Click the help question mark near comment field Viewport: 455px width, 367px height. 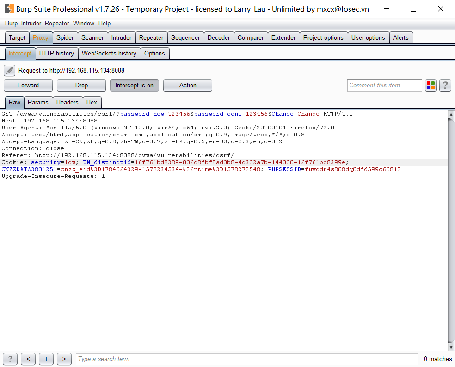point(445,86)
